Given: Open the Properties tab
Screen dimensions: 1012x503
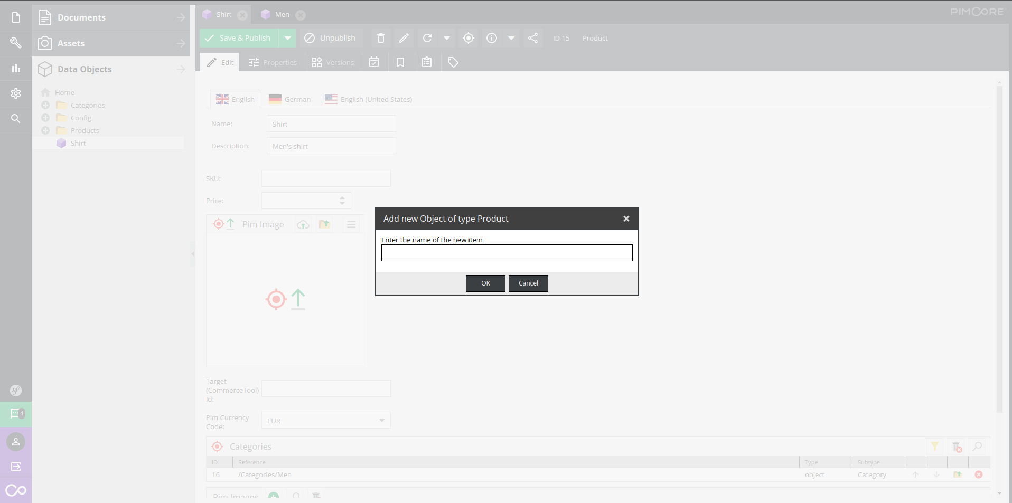Looking at the screenshot, I should coord(273,62).
